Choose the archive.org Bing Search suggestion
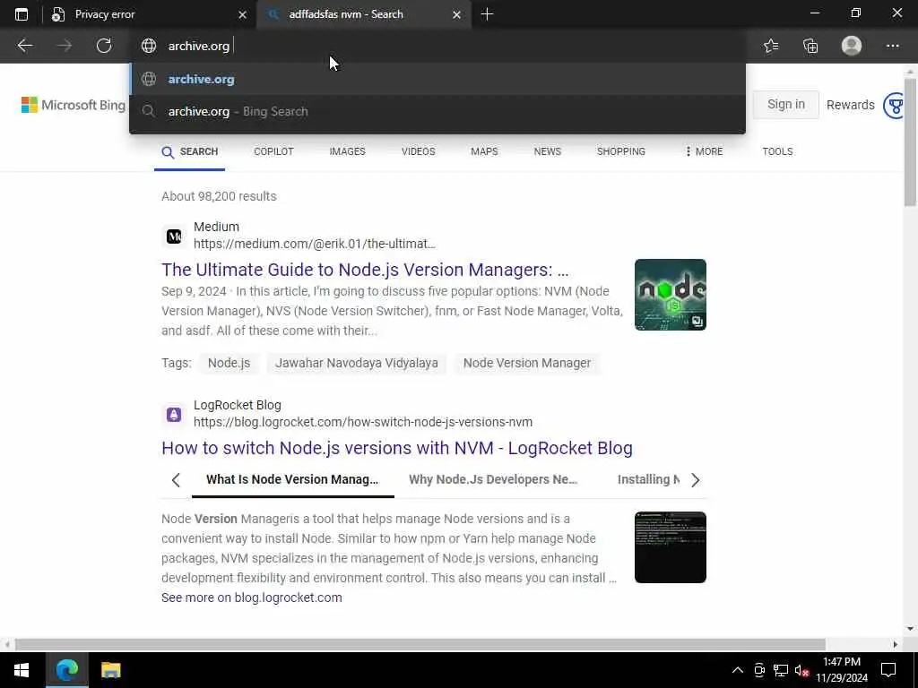This screenshot has width=918, height=688. (x=437, y=111)
